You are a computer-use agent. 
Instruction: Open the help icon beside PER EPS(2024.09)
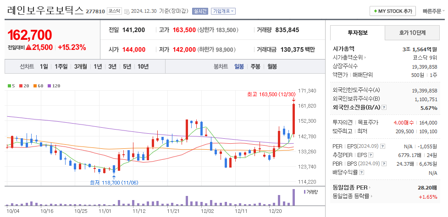click(x=382, y=146)
